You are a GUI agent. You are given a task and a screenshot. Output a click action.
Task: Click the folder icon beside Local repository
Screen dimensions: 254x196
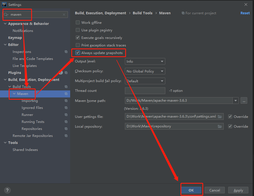[220, 126]
